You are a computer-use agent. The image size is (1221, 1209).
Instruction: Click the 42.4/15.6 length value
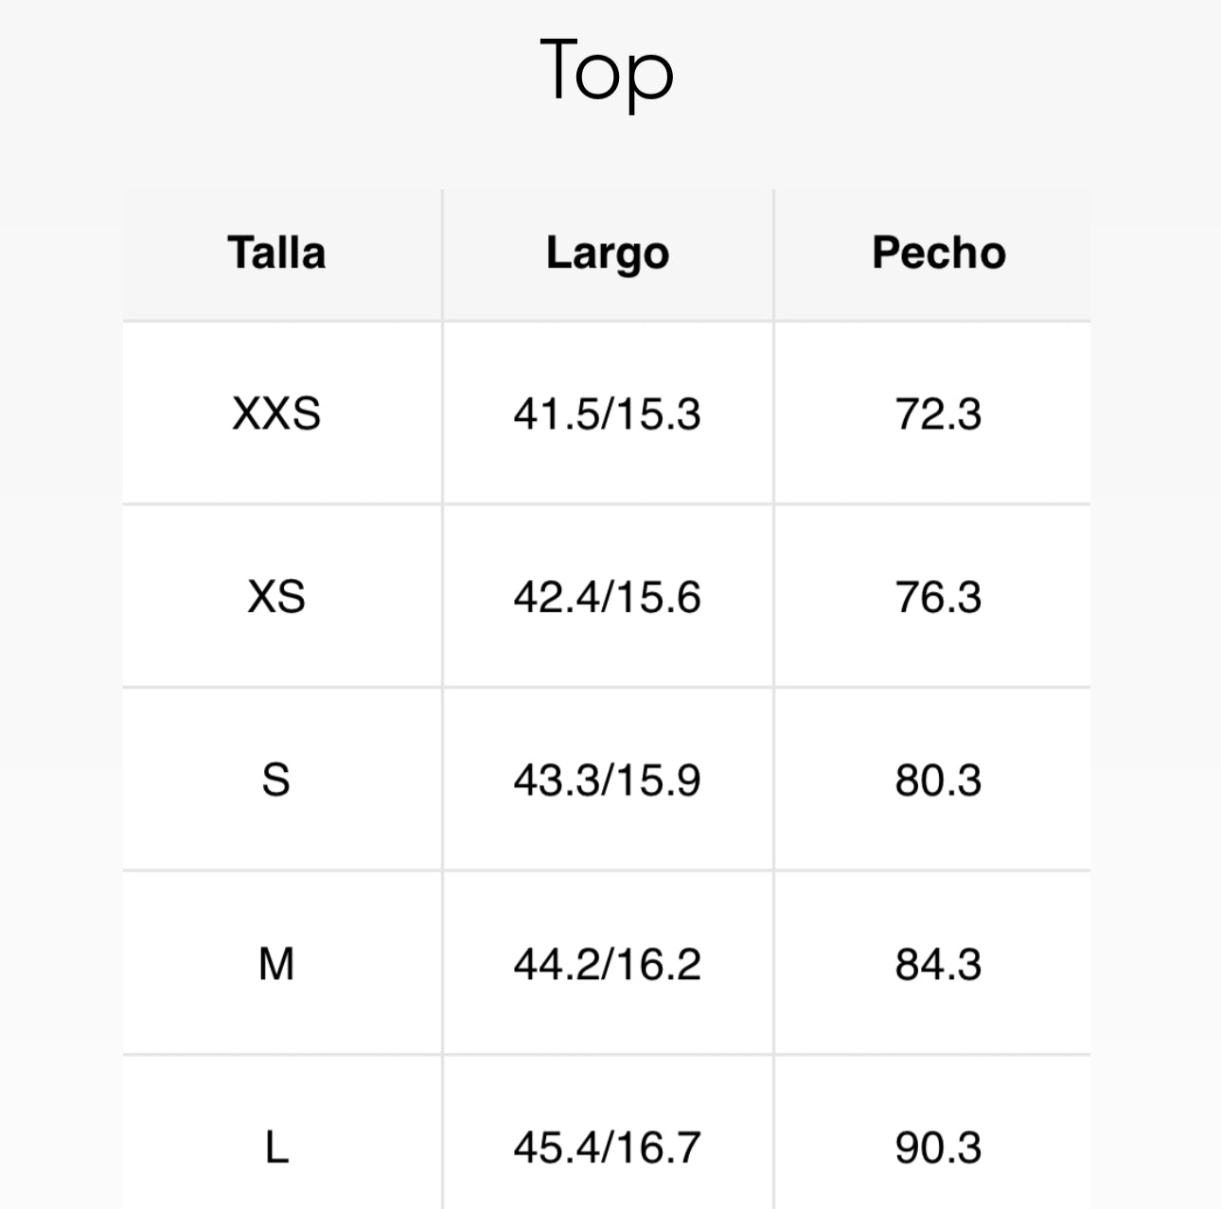click(608, 597)
